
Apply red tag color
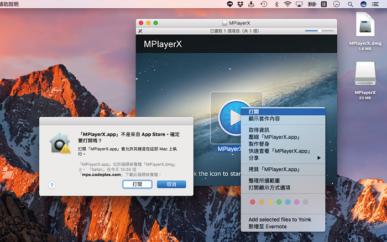point(253,202)
